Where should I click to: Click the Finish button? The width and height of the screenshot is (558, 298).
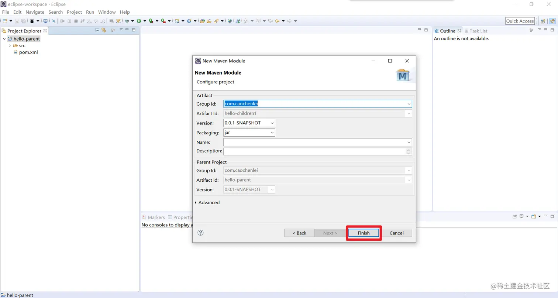coord(364,233)
